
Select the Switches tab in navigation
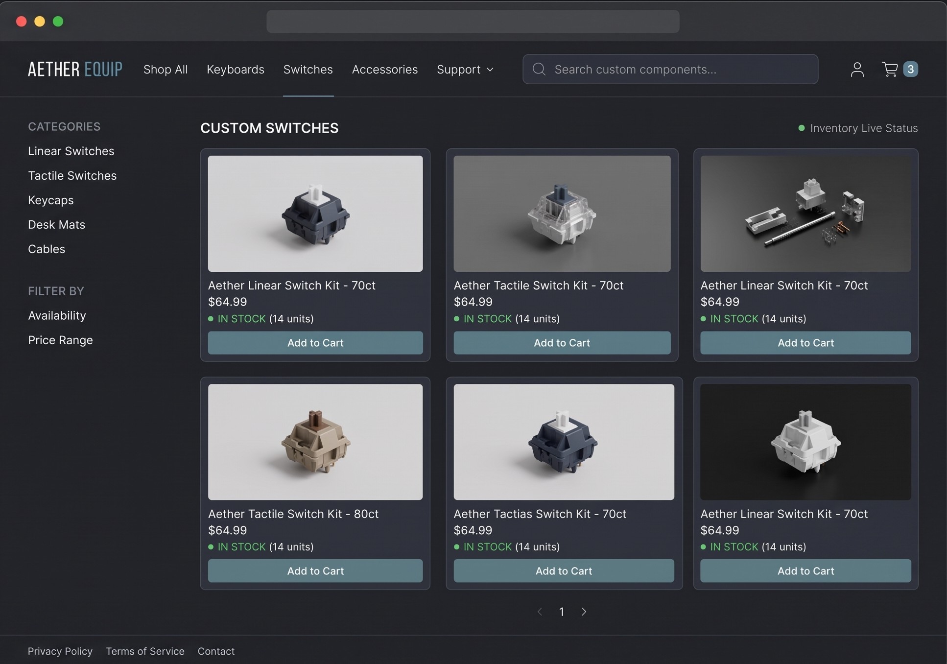(x=308, y=70)
